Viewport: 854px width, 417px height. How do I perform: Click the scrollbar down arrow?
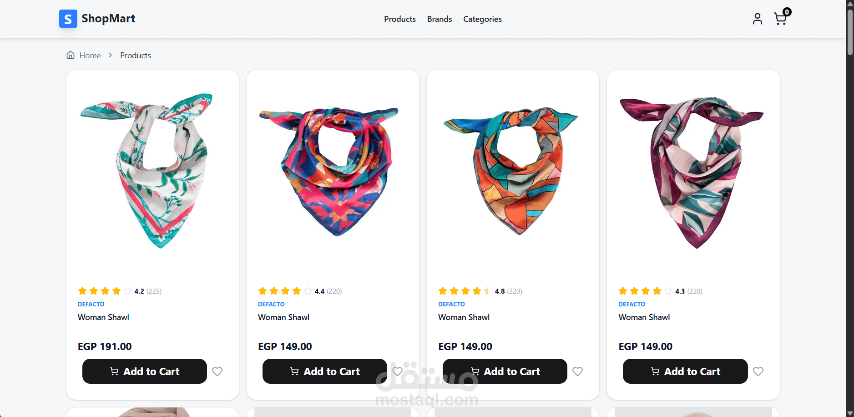(x=850, y=413)
